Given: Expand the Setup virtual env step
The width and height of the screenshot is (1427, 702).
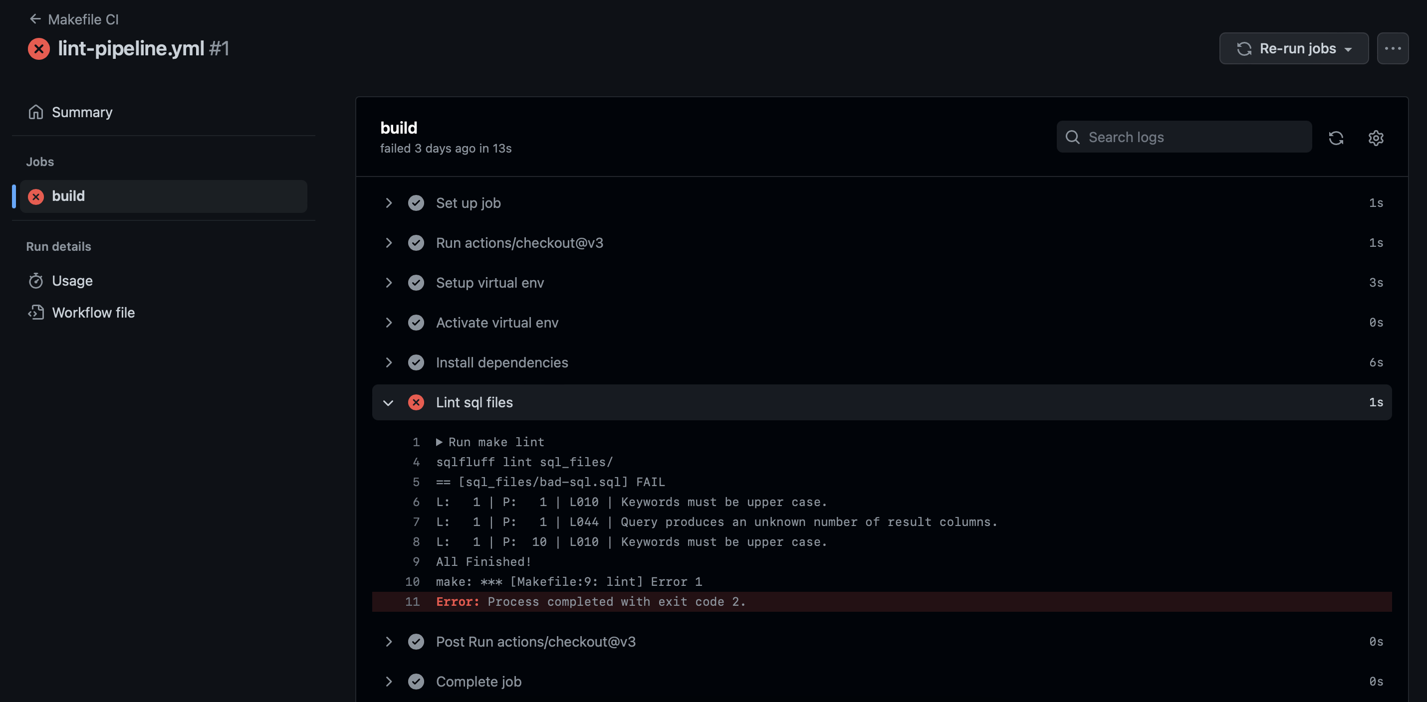Looking at the screenshot, I should [389, 283].
